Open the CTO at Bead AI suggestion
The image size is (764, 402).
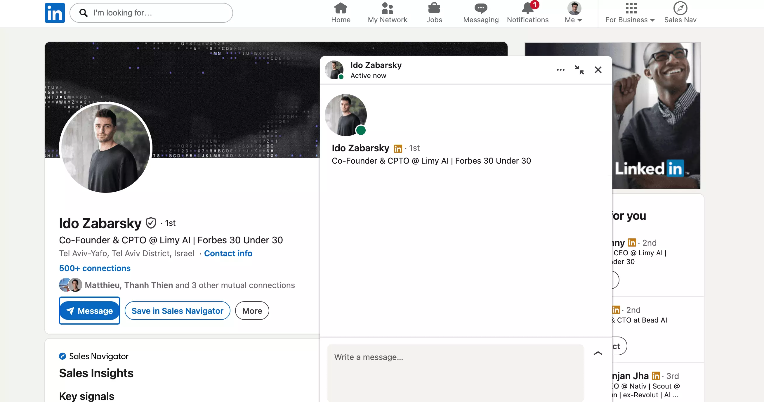click(639, 320)
